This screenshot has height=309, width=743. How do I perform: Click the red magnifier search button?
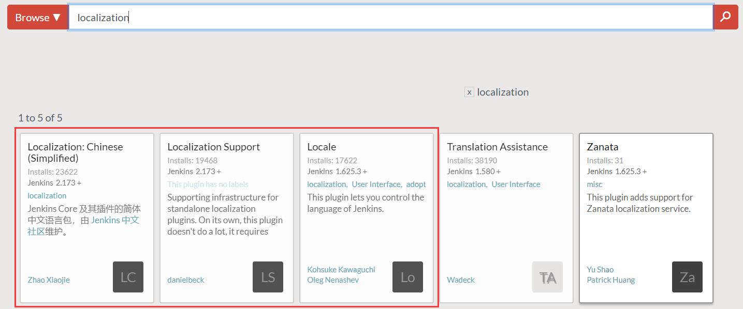pyautogui.click(x=726, y=18)
